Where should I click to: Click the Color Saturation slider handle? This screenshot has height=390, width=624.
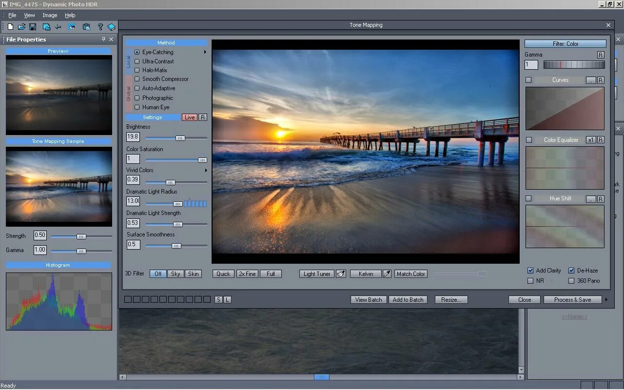202,160
